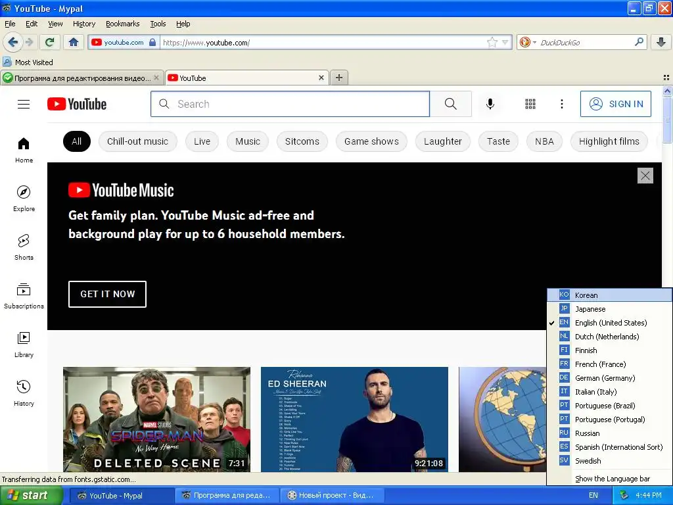Screen dimensions: 673x505
Task: Go back with browser back arrow
Action: click(13, 42)
